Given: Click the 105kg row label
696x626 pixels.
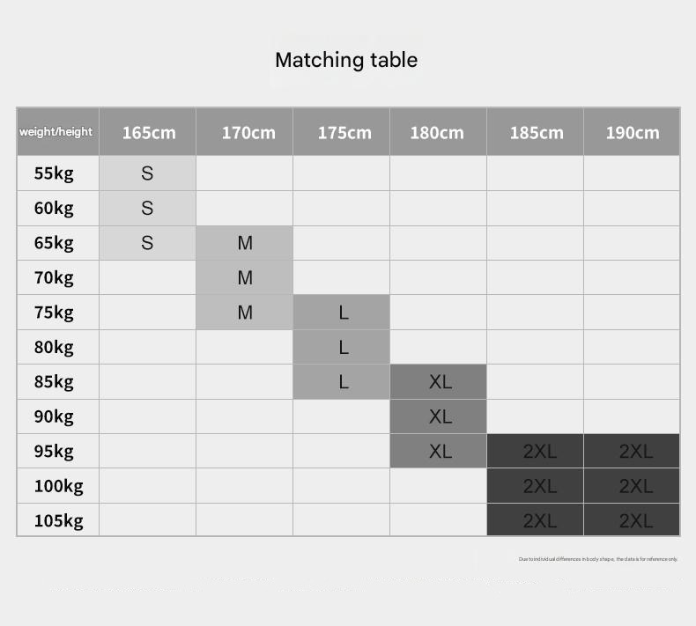Looking at the screenshot, I should pos(58,520).
